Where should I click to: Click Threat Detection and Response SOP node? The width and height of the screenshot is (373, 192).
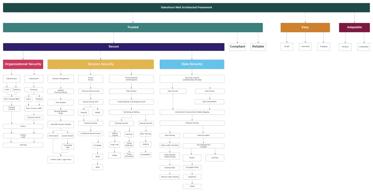pyautogui.click(x=131, y=102)
